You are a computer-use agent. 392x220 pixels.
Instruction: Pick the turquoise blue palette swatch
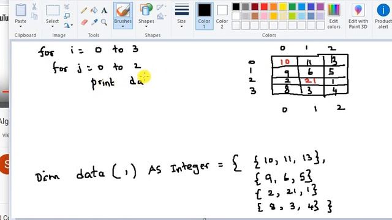click(x=301, y=7)
